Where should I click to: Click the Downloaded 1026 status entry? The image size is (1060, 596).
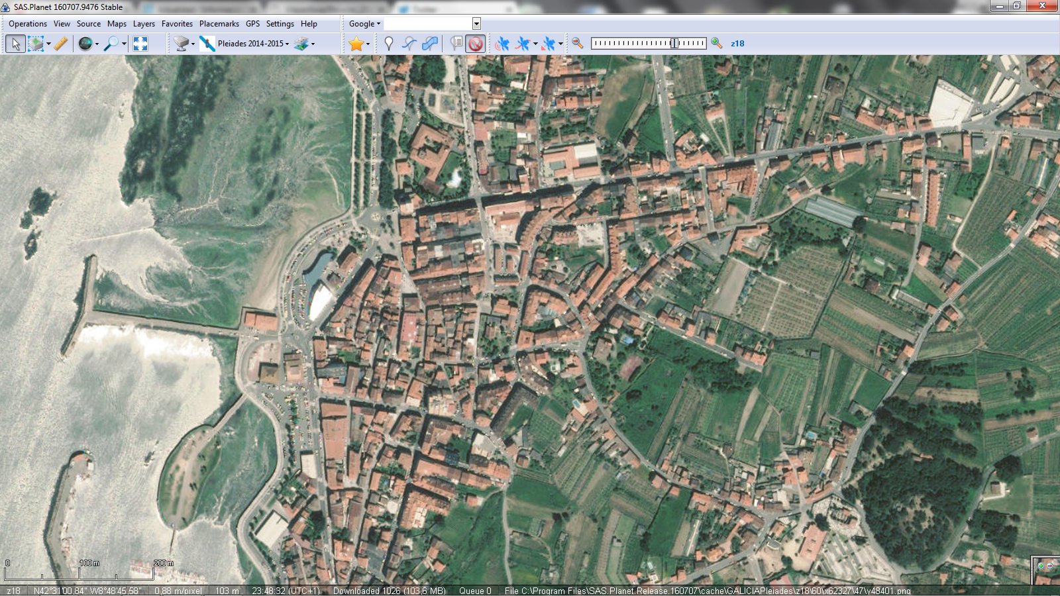[x=390, y=591]
